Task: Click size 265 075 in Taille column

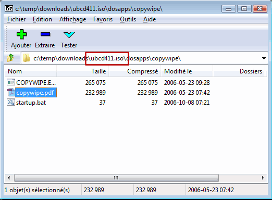Action: pos(95,83)
